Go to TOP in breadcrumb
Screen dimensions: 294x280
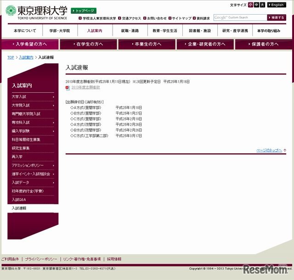11,57
